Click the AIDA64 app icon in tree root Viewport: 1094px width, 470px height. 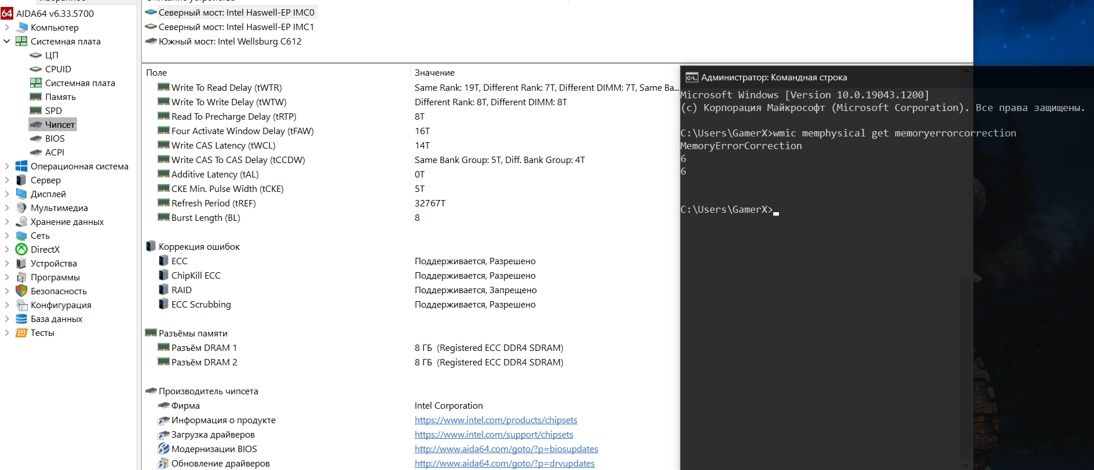(7, 13)
